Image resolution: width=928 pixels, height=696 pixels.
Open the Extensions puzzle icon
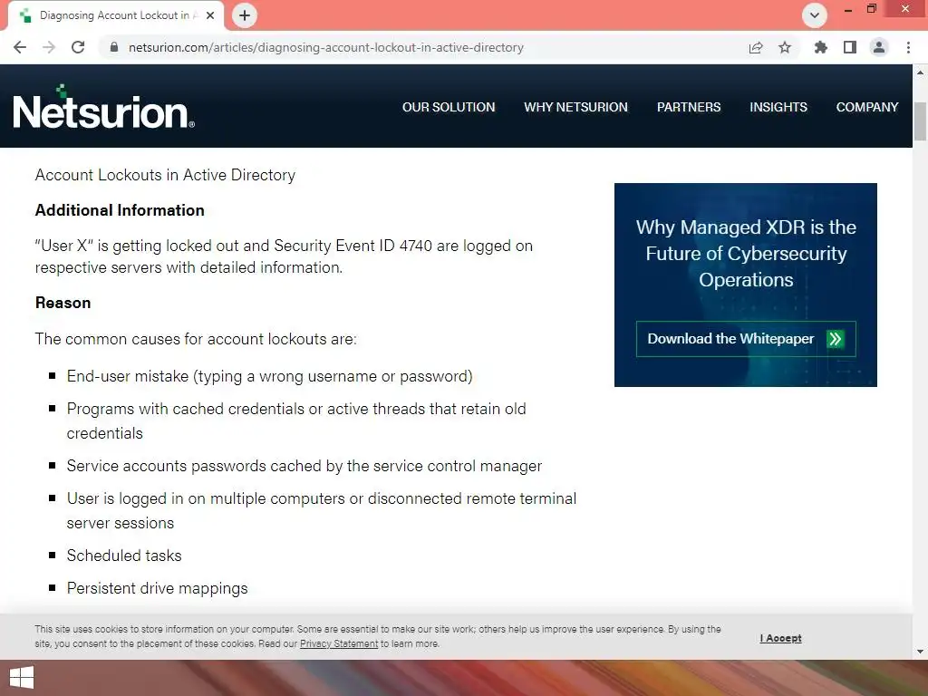click(820, 47)
